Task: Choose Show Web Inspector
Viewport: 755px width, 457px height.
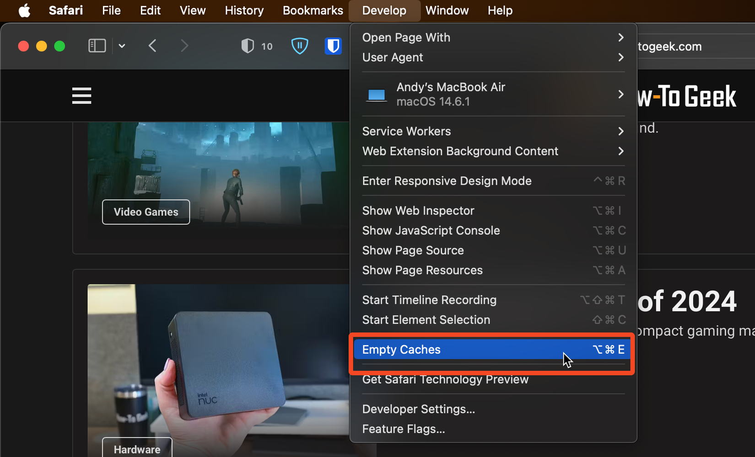Action: [493, 211]
